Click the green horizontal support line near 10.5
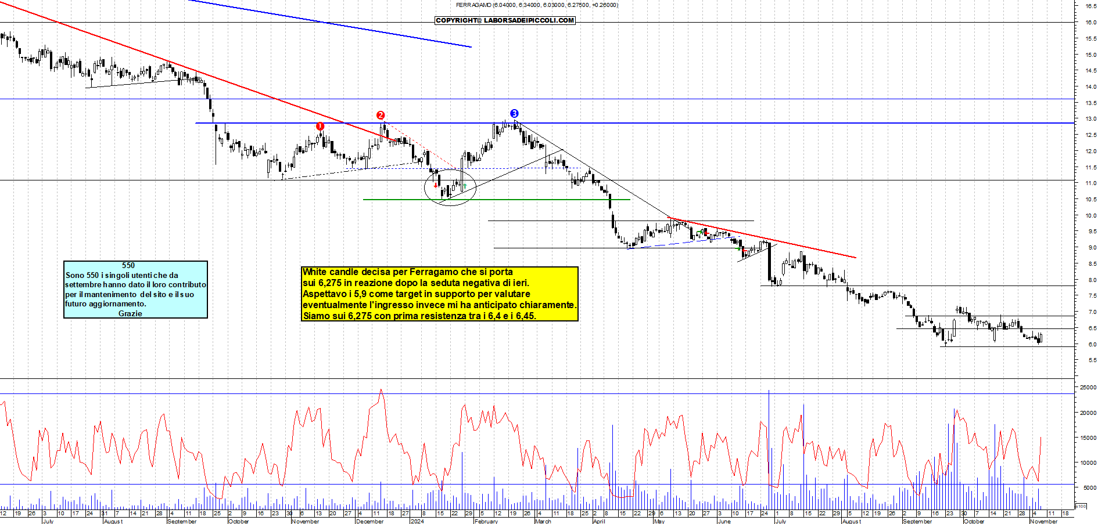 tap(497, 200)
